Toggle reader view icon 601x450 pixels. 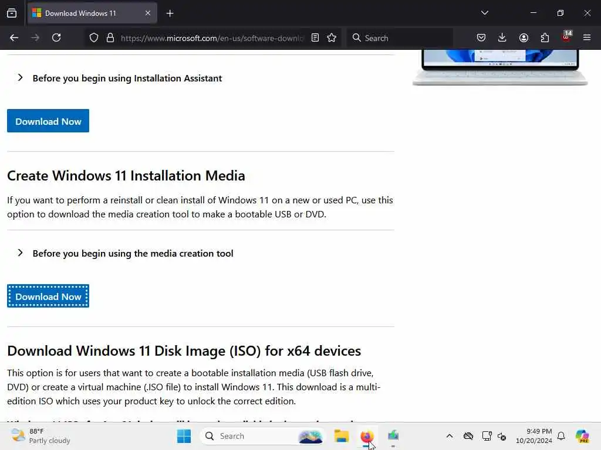(x=315, y=38)
